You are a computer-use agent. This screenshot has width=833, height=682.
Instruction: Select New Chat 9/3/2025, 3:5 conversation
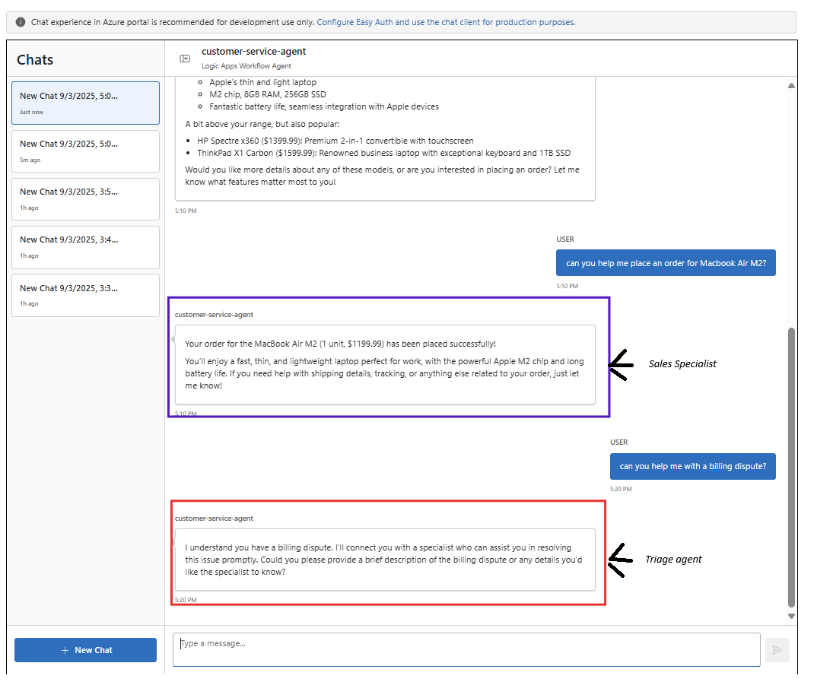pos(85,198)
